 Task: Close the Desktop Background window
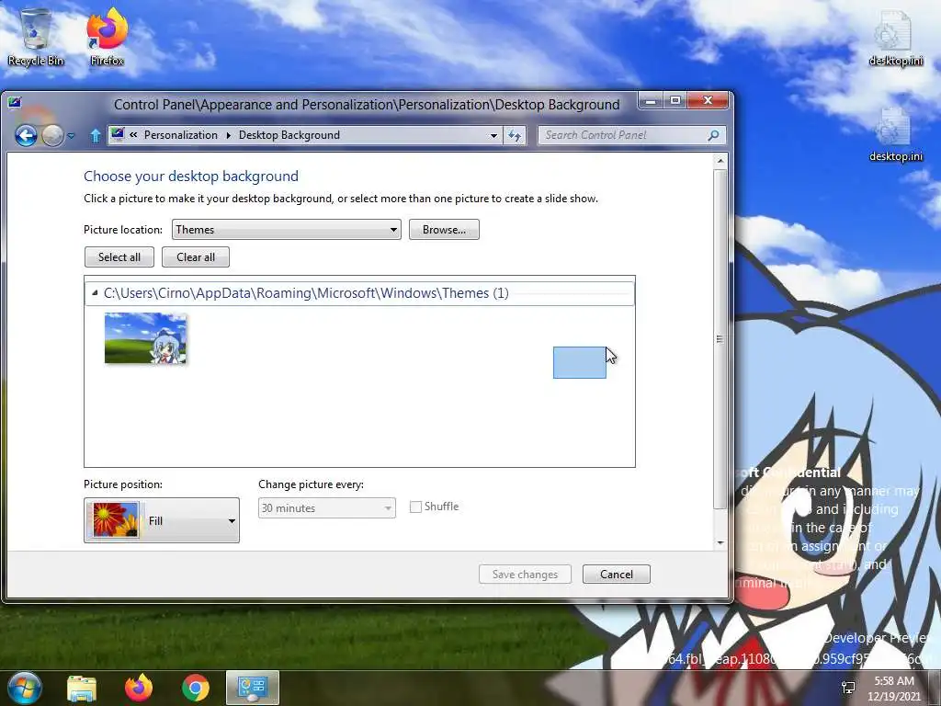[708, 100]
